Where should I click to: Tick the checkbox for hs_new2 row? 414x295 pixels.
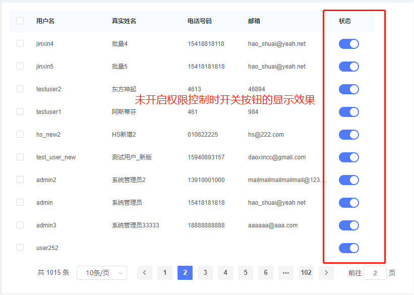tap(20, 134)
